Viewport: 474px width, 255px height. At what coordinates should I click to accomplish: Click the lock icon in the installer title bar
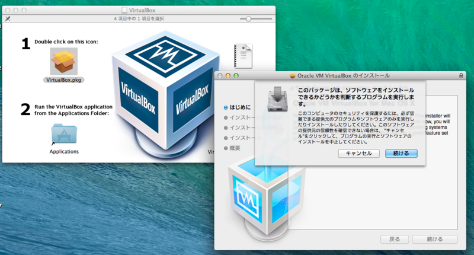(461, 75)
